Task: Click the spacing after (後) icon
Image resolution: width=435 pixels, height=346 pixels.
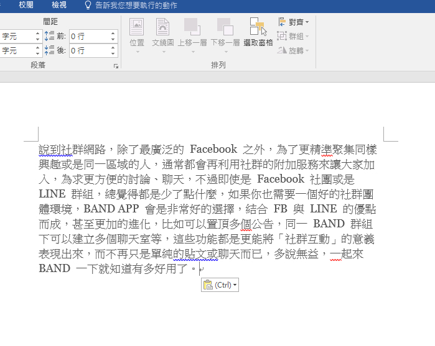Action: click(50, 50)
